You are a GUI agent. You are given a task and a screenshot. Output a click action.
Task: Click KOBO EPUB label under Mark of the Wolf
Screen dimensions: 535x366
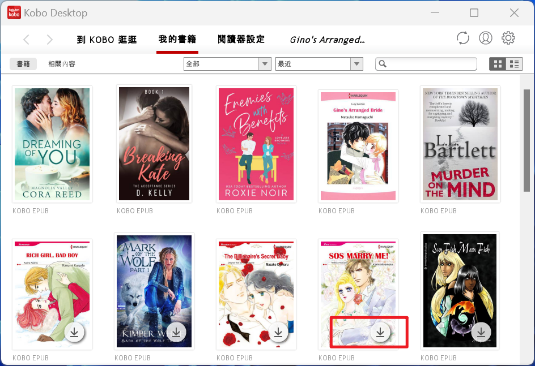[x=133, y=358]
